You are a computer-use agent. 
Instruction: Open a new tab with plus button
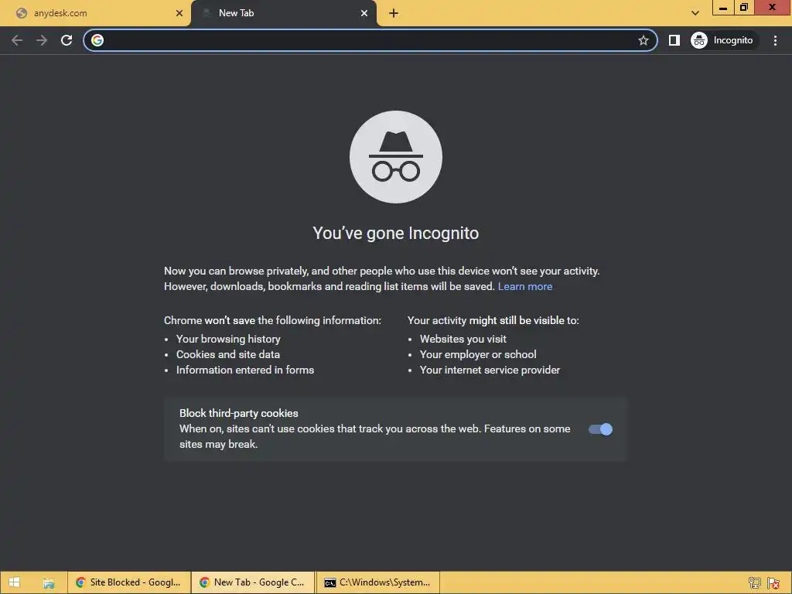click(x=394, y=13)
